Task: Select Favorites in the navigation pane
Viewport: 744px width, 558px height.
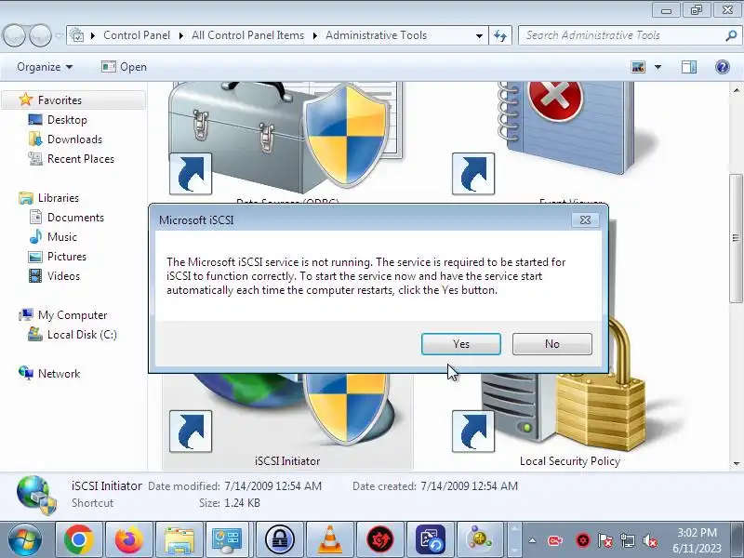Action: coord(60,100)
